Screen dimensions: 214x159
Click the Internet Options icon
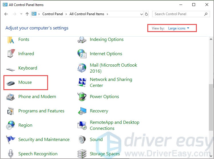[x=82, y=54]
